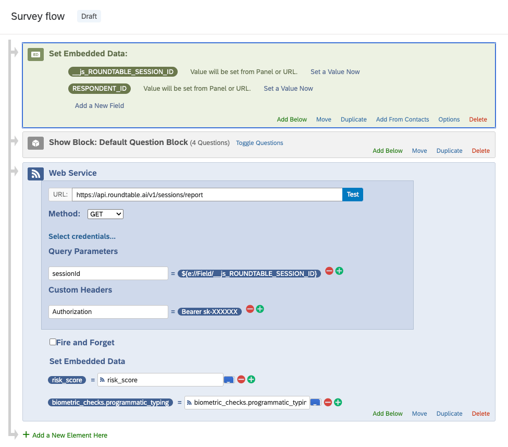Viewport: 508px width, 447px height.
Task: Add row after biometric_checks.programmatic_typing
Action: tap(338, 402)
